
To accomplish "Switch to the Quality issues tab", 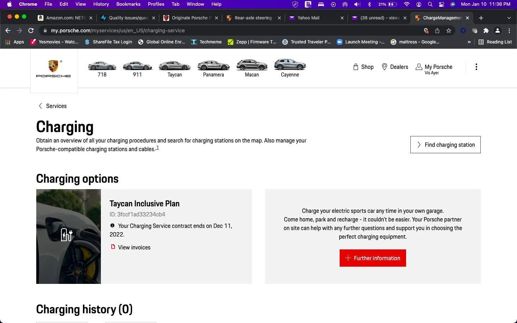I will click(128, 18).
